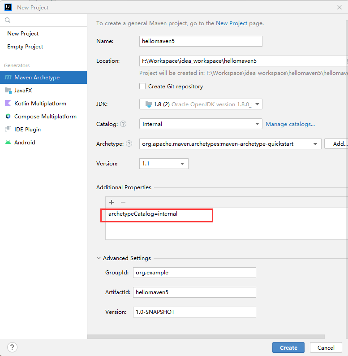
Task: Click the horizontal scrollbar
Action: click(206, 337)
